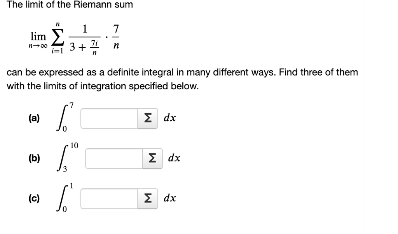This screenshot has width=398, height=234.
Task: Click the answer box for integral 3 to 10
Action: pyautogui.click(x=114, y=158)
